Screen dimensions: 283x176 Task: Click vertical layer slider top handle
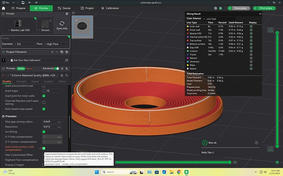277,33
